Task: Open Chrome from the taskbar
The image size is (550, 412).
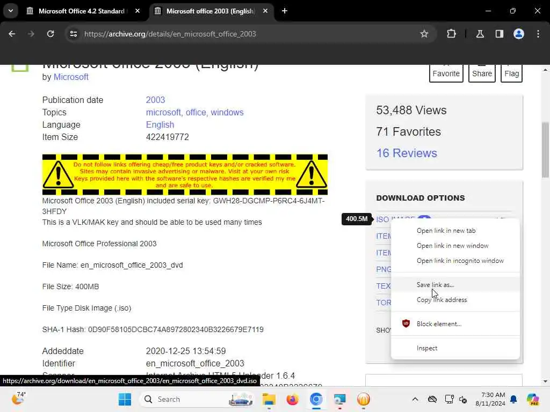Action: pyautogui.click(x=316, y=399)
